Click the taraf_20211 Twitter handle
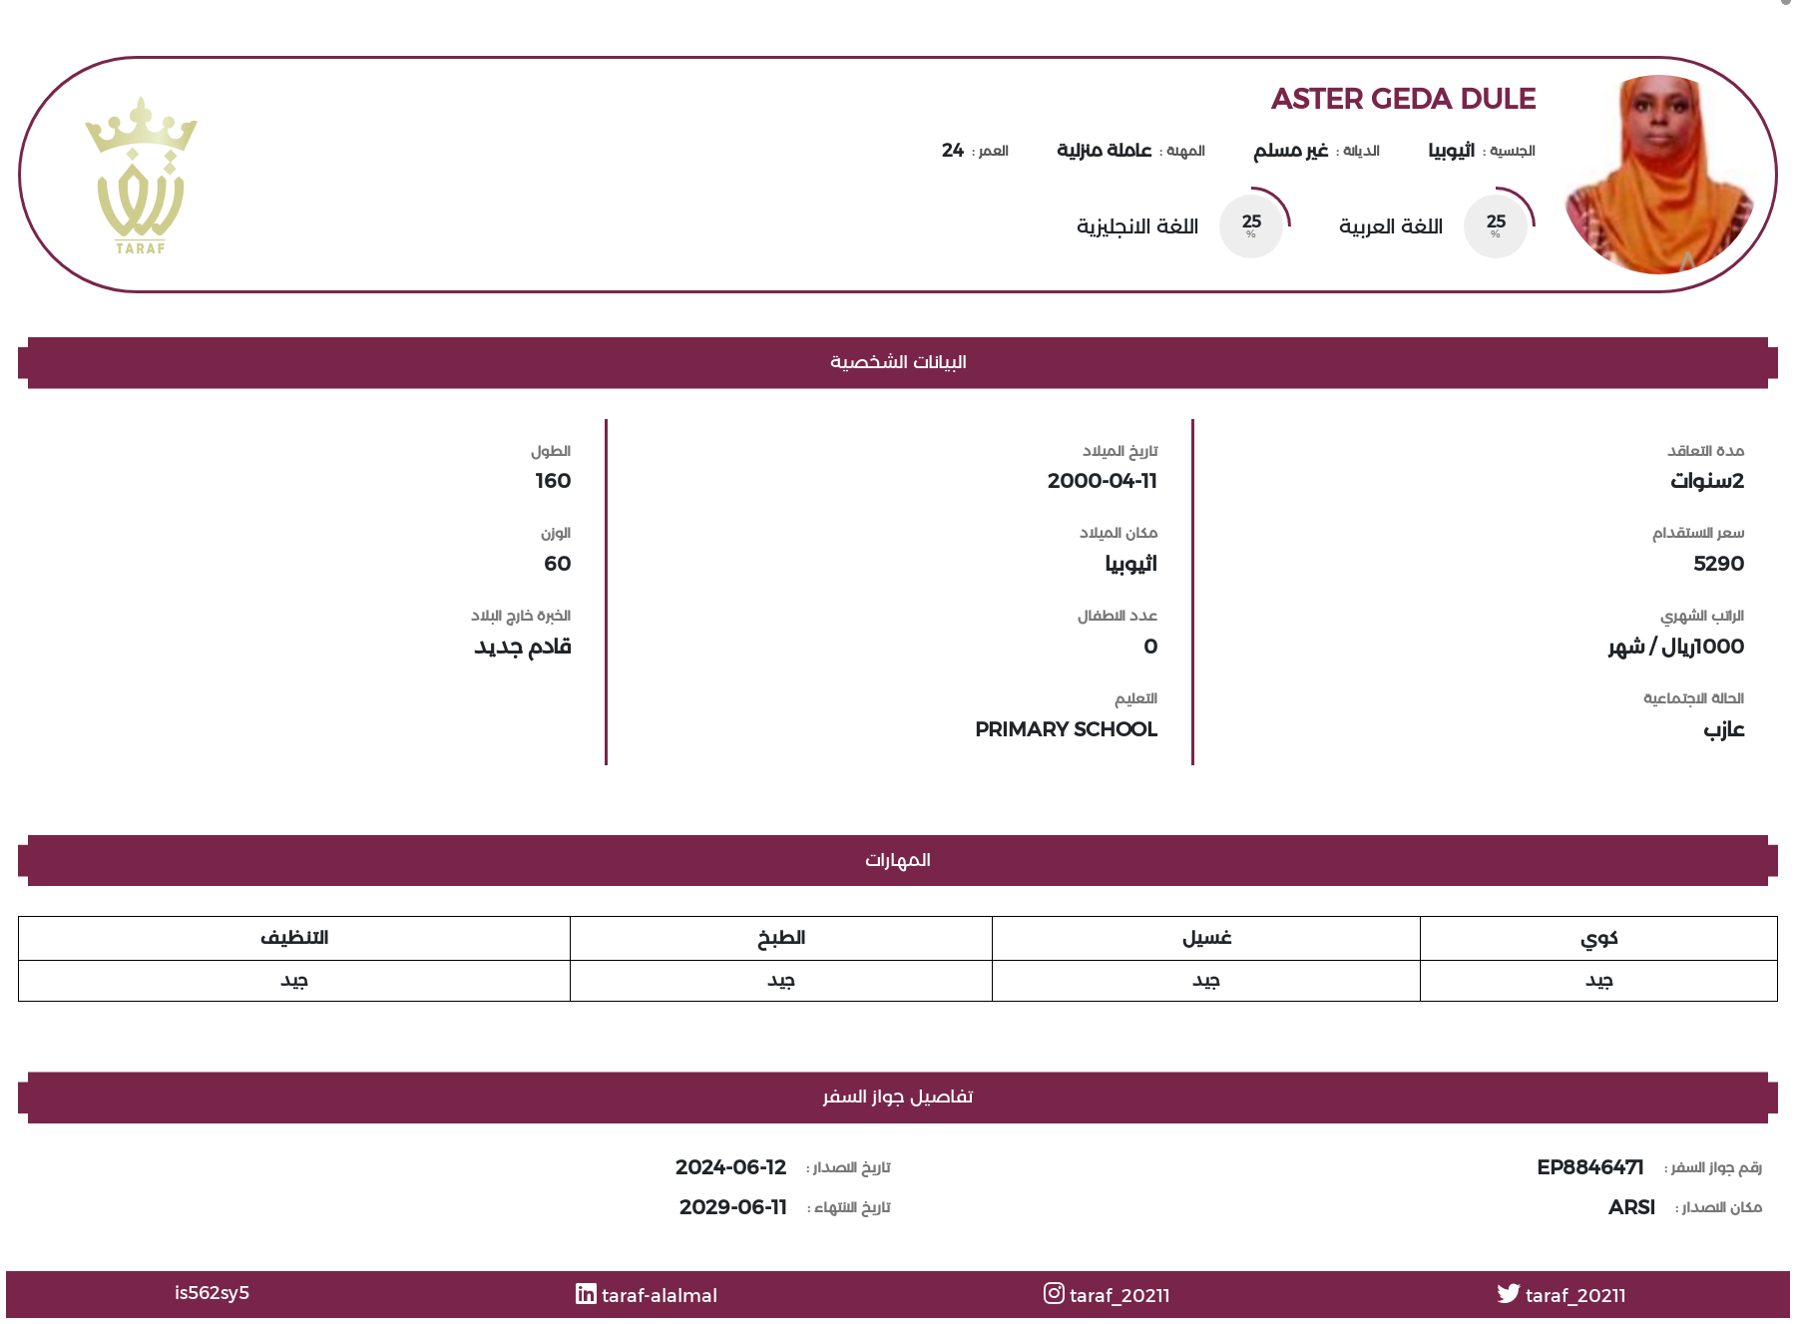The height and width of the screenshot is (1324, 1796). [1575, 1295]
